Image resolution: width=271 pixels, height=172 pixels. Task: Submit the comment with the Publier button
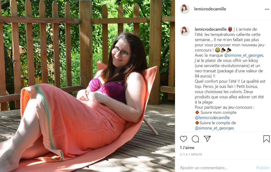[x=263, y=168]
